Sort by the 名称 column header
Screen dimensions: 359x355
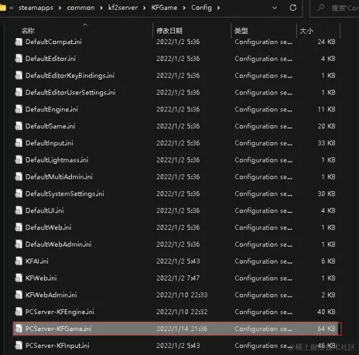[x=28, y=30]
